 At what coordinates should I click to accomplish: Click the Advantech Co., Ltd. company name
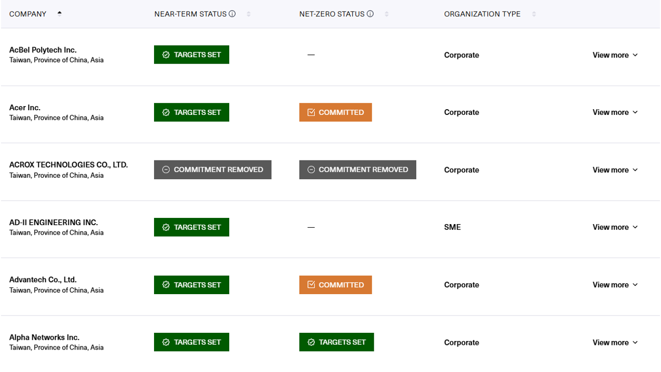pos(43,280)
